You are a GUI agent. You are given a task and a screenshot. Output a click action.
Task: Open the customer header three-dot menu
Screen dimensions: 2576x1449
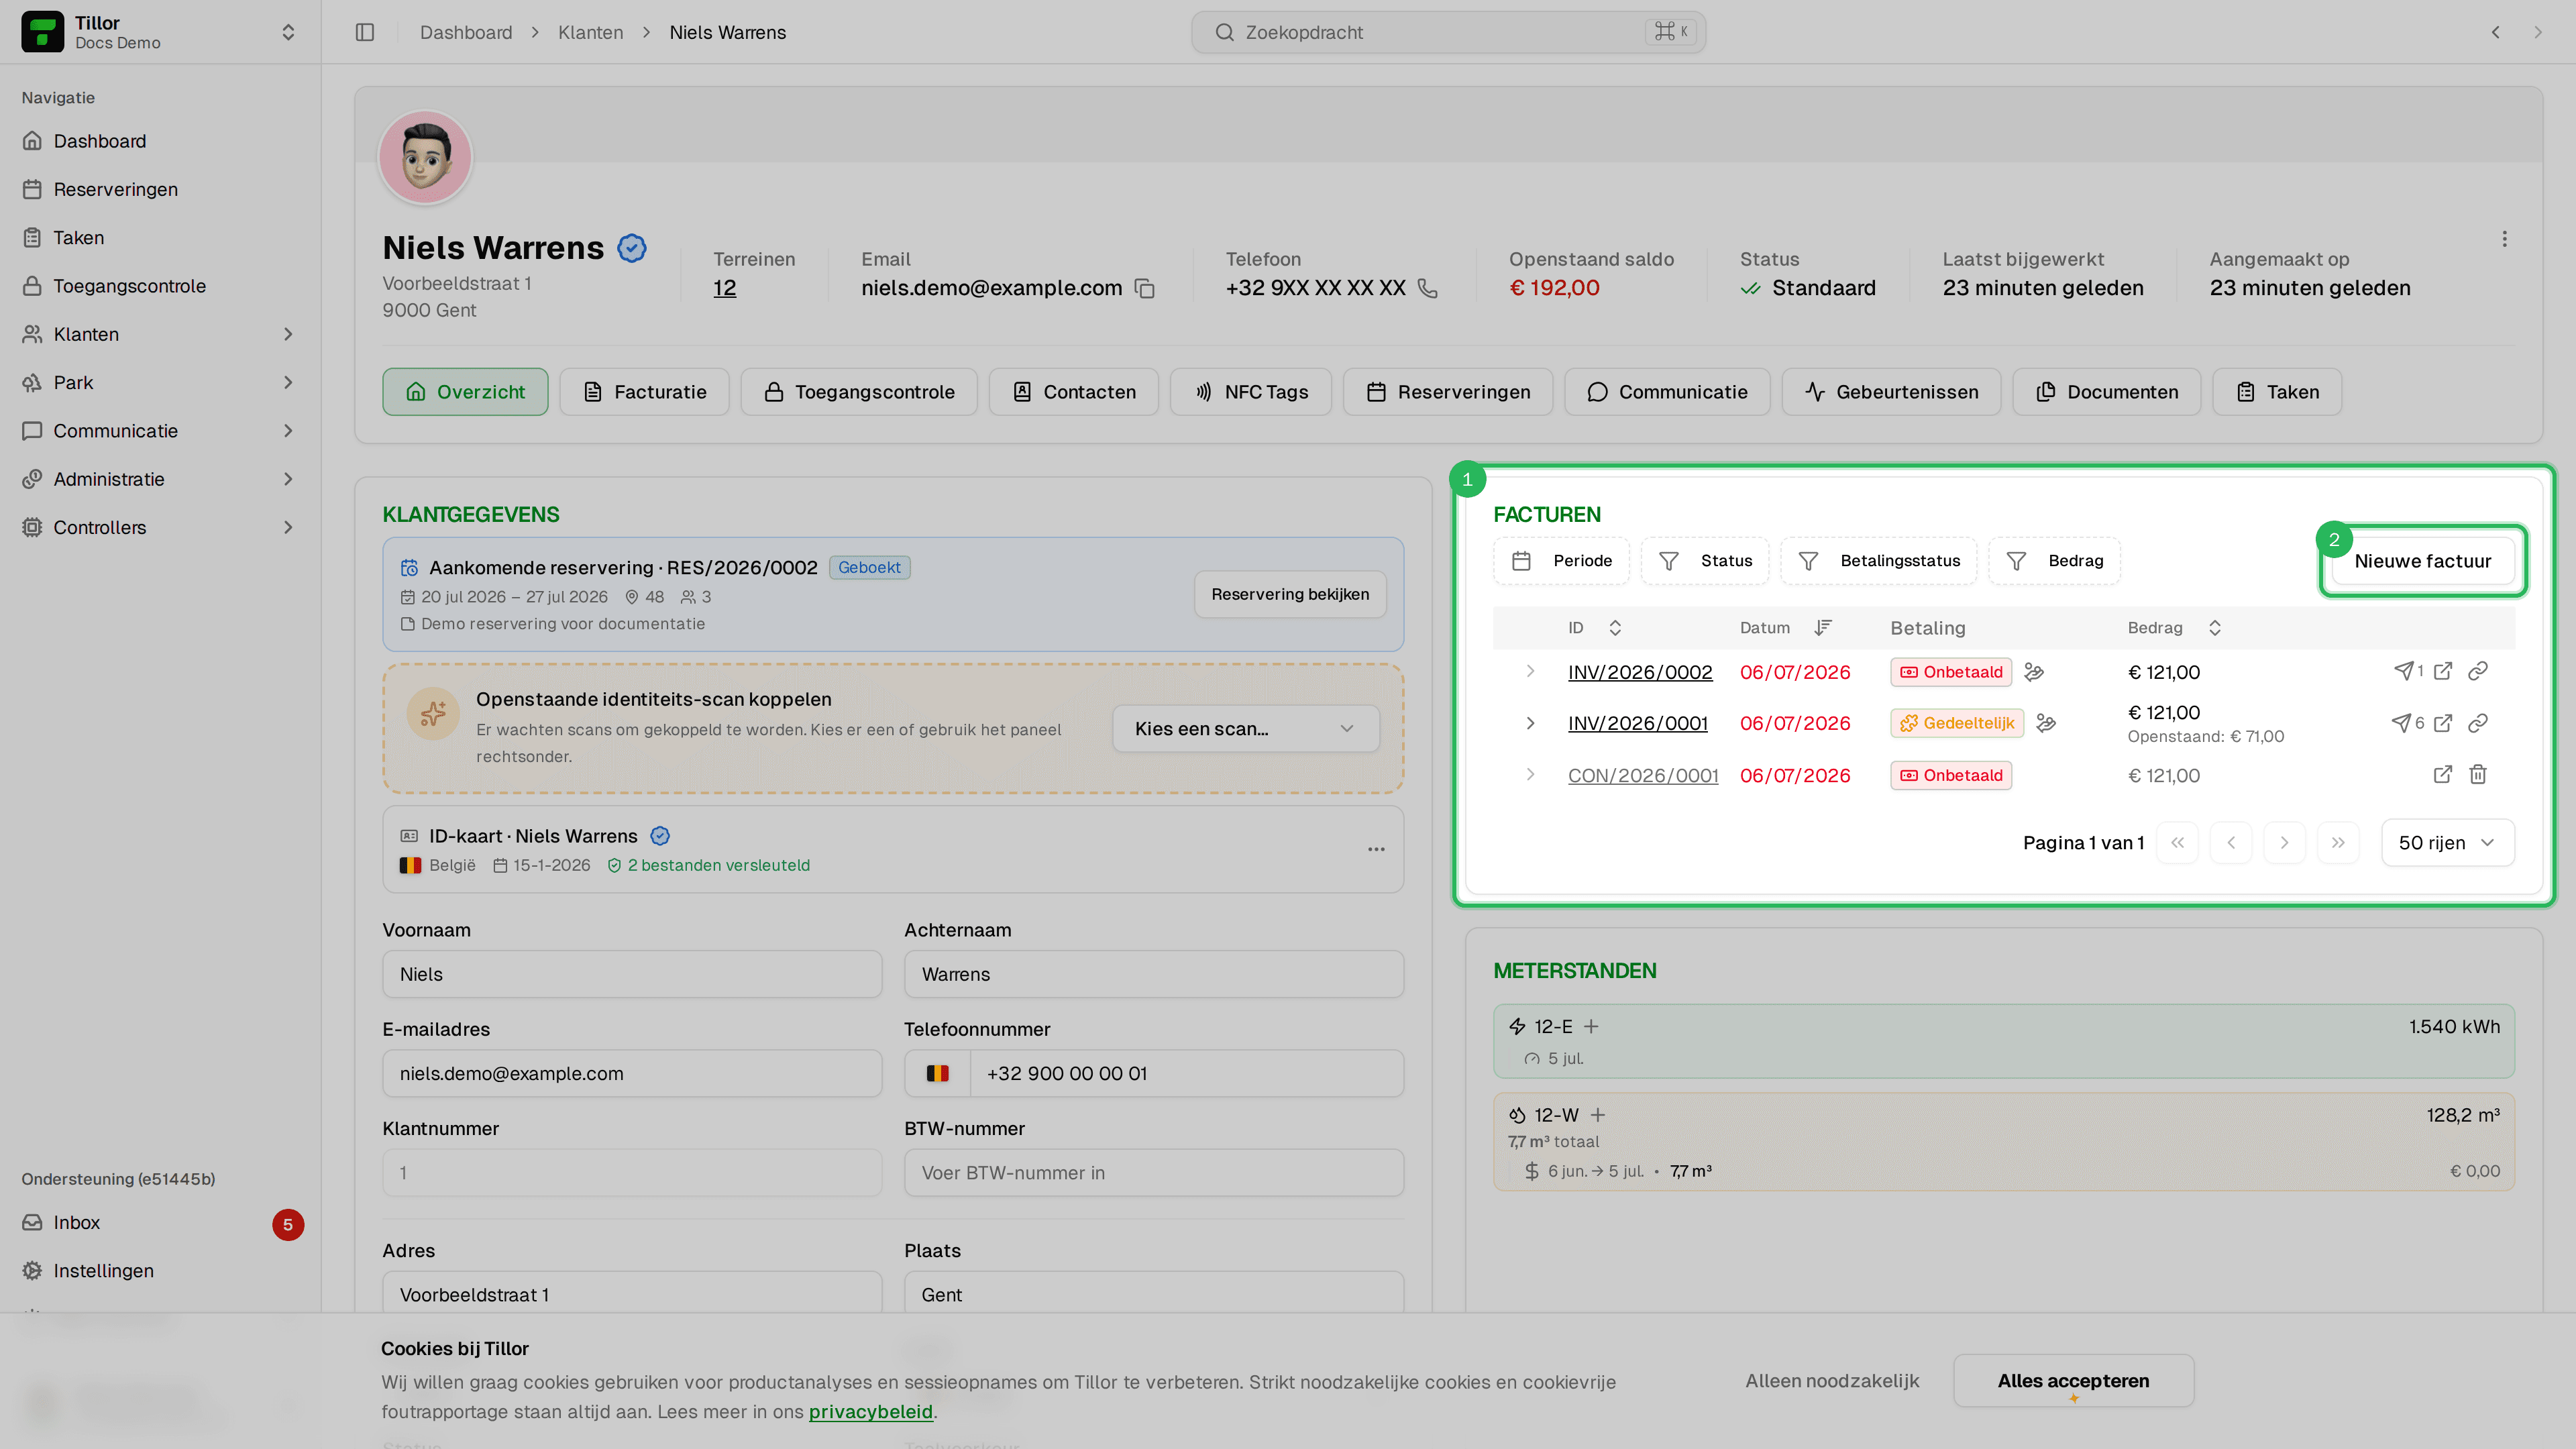point(2504,239)
